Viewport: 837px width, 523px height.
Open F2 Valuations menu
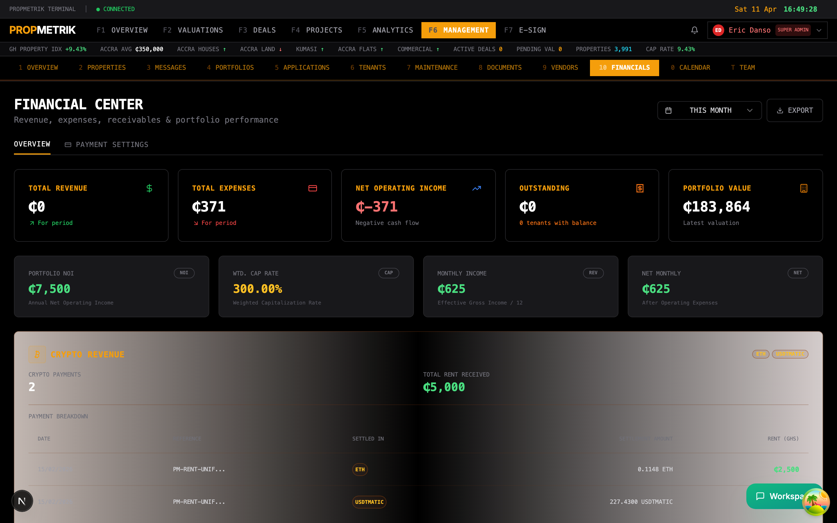(x=193, y=30)
